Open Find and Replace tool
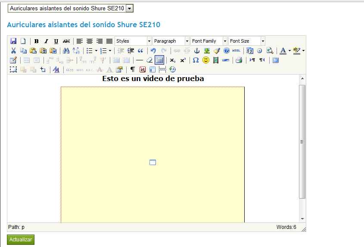This screenshot has height=247, width=364. (x=76, y=51)
